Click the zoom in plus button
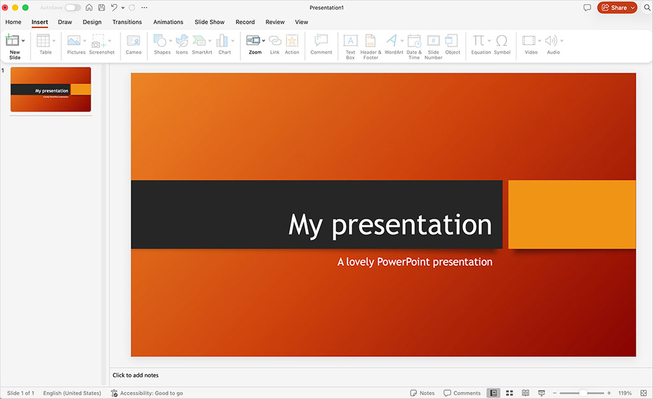The image size is (653, 399). pos(609,393)
